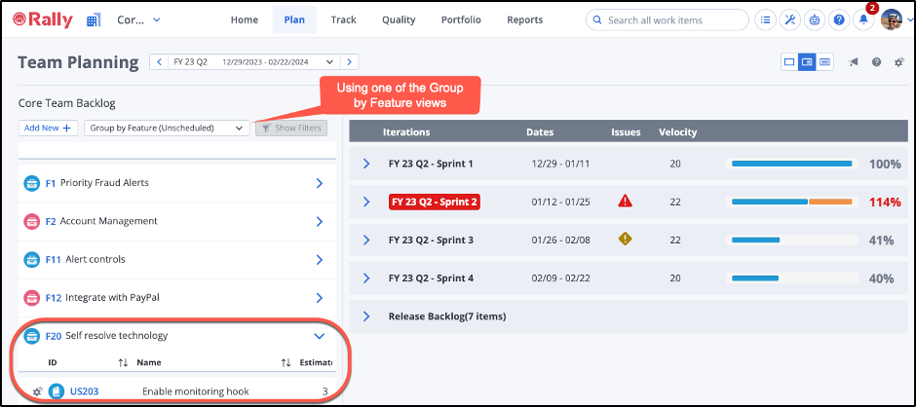The width and height of the screenshot is (916, 407).
Task: Switch to the single-panel layout view
Action: [789, 62]
